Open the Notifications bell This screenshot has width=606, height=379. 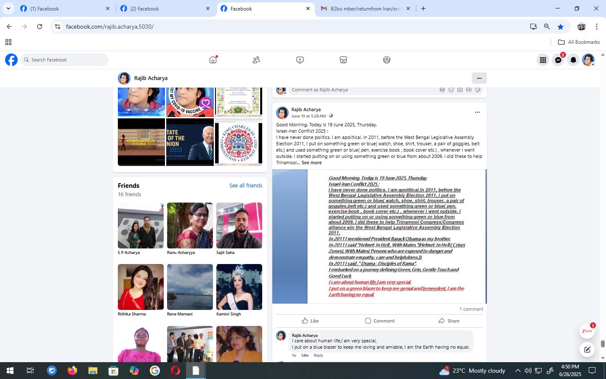pos(573,60)
